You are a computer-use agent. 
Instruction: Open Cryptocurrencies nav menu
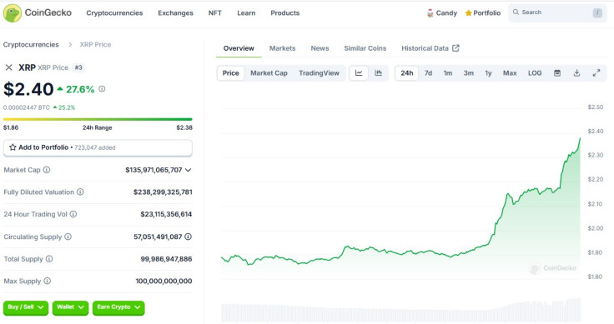(x=114, y=12)
